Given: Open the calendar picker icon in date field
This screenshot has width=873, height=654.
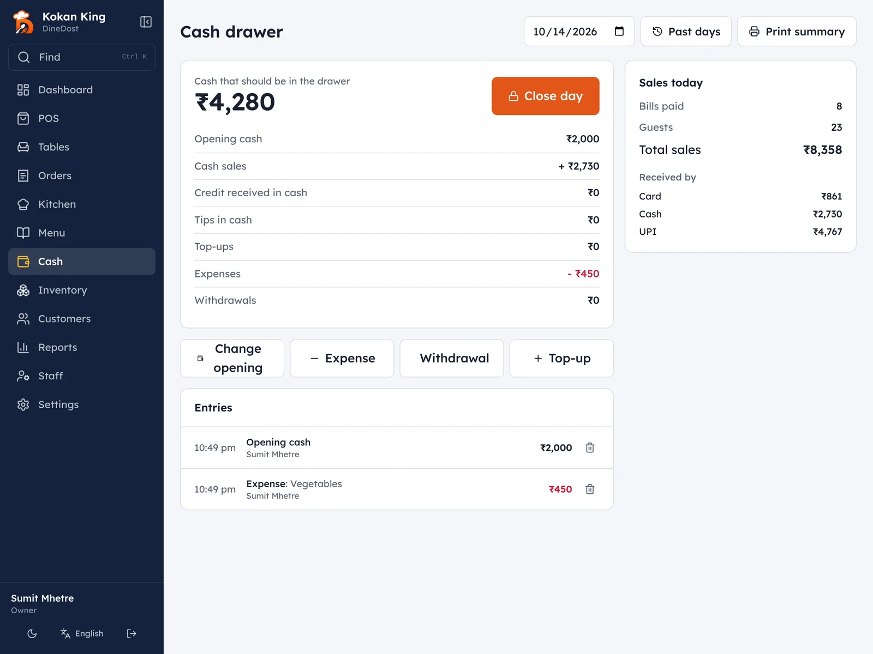Looking at the screenshot, I should point(619,31).
